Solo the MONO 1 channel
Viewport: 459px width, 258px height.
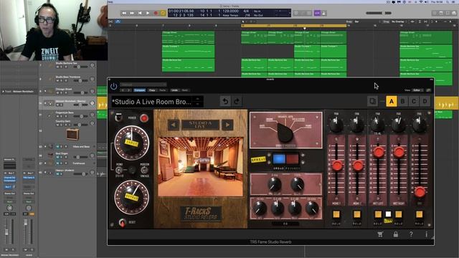(x=336, y=214)
